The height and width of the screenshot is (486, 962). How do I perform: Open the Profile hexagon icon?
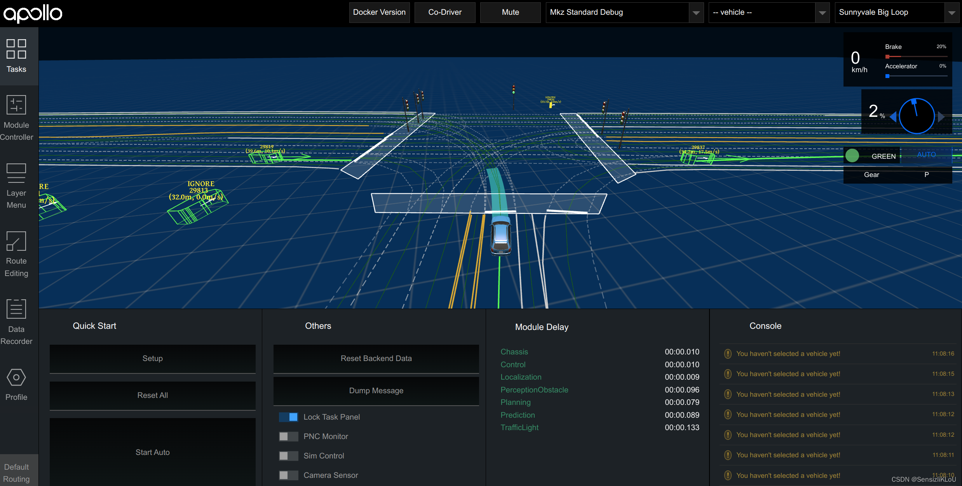click(16, 377)
